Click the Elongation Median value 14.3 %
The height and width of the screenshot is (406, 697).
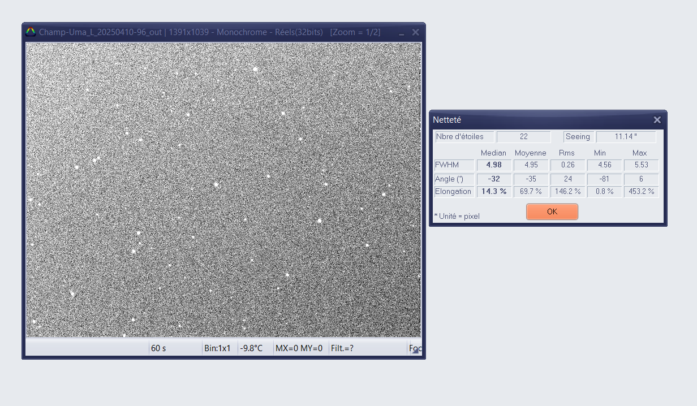pos(494,192)
